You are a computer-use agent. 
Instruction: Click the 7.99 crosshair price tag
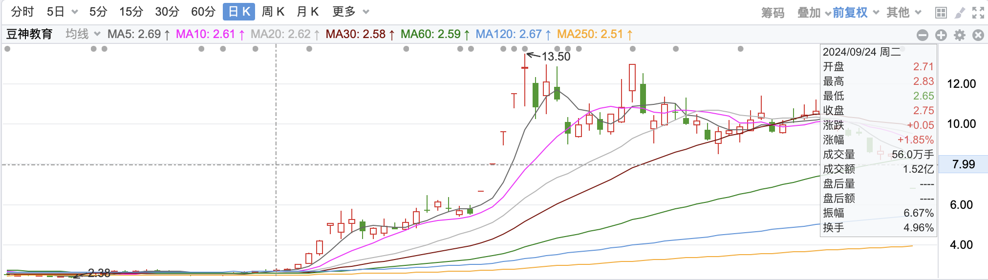[964, 164]
